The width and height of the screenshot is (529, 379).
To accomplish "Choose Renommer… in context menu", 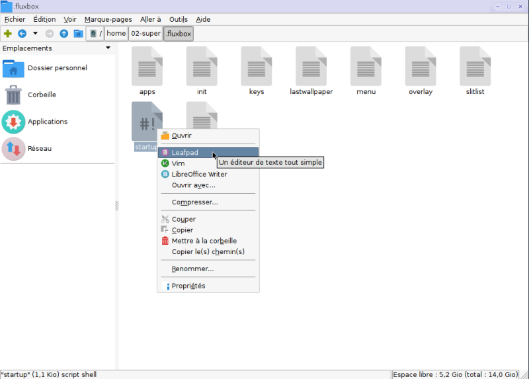I will pyautogui.click(x=208, y=269).
